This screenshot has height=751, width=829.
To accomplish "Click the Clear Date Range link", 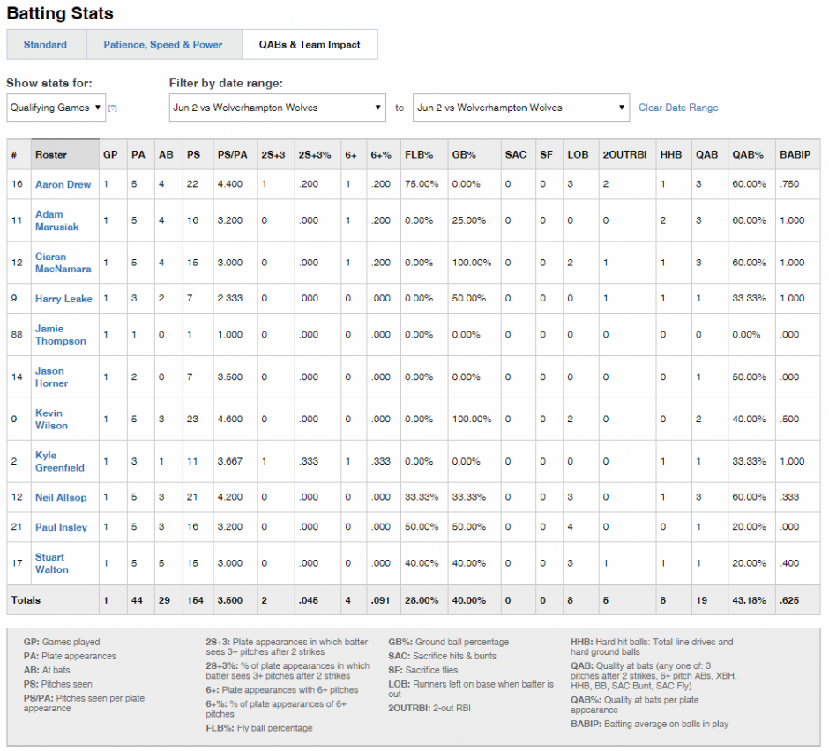I will coord(678,108).
